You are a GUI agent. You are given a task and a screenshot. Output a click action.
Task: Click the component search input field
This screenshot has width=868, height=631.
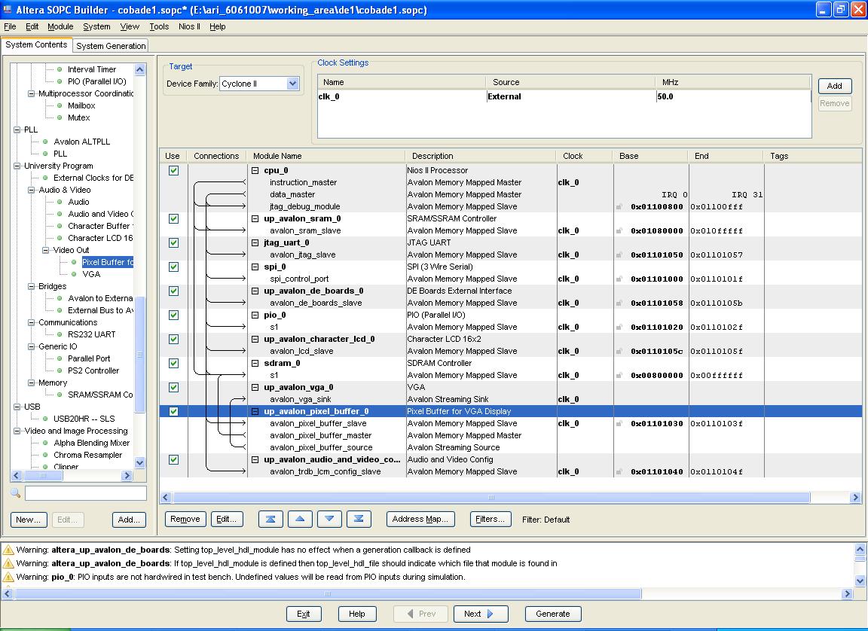coord(86,492)
